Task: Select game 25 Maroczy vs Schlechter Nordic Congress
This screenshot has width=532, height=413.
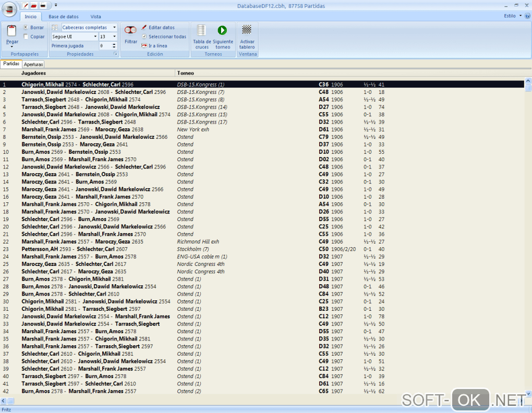Action: coord(262,264)
